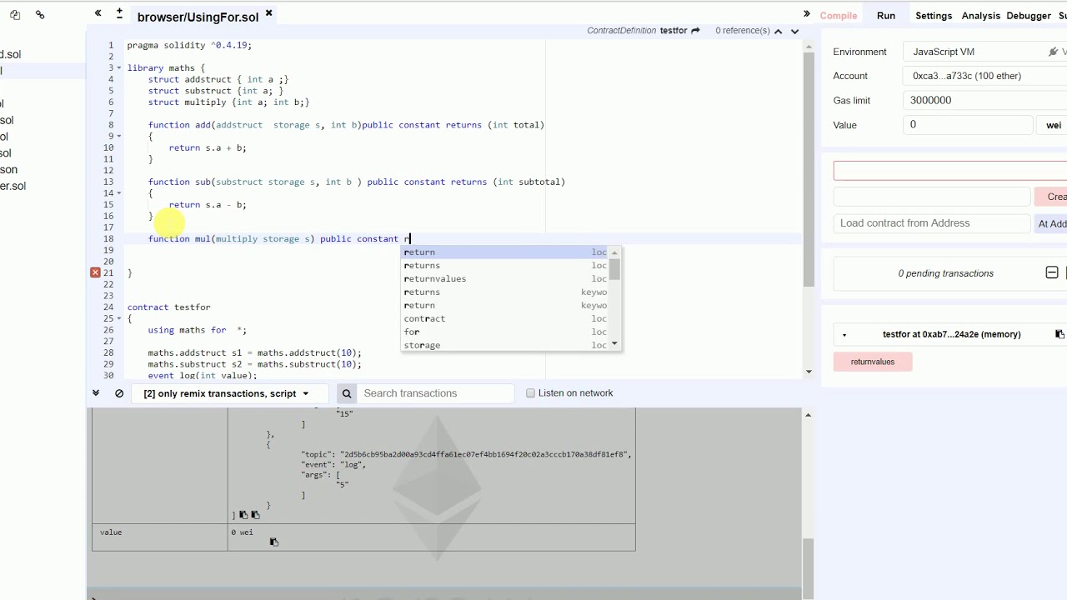Click the At Address button
The image size is (1067, 600).
click(1051, 223)
